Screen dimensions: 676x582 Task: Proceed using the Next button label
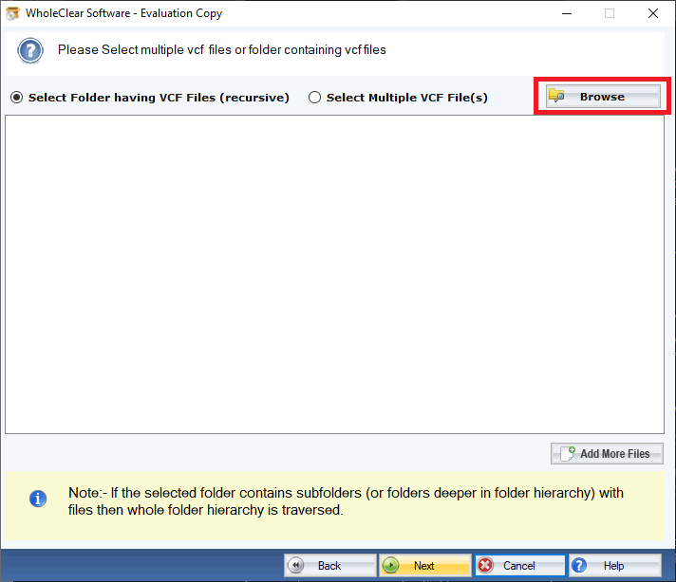click(424, 566)
